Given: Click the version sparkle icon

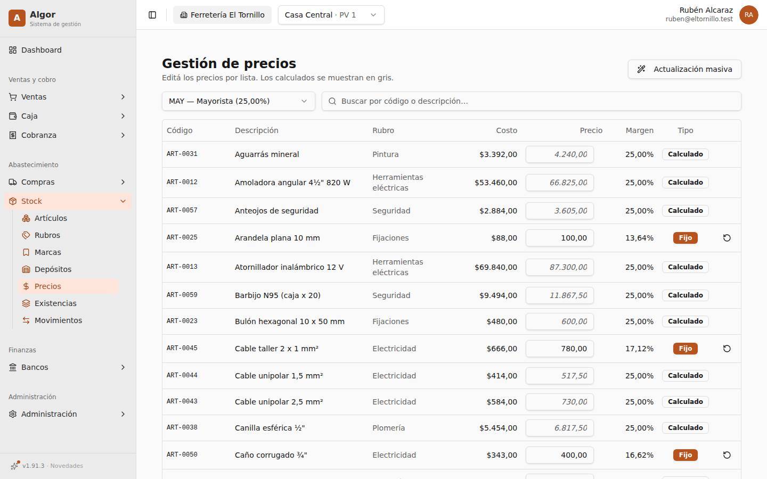Looking at the screenshot, I should click(x=15, y=466).
